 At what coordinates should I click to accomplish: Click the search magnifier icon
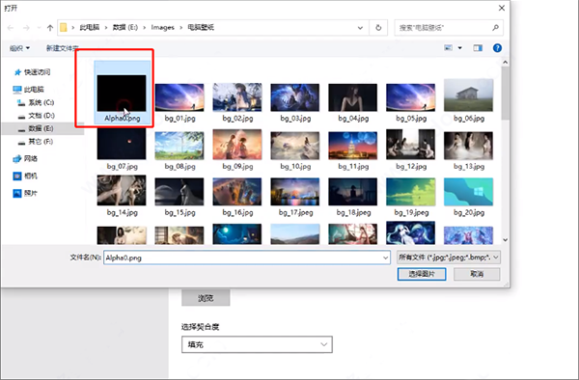tap(496, 28)
